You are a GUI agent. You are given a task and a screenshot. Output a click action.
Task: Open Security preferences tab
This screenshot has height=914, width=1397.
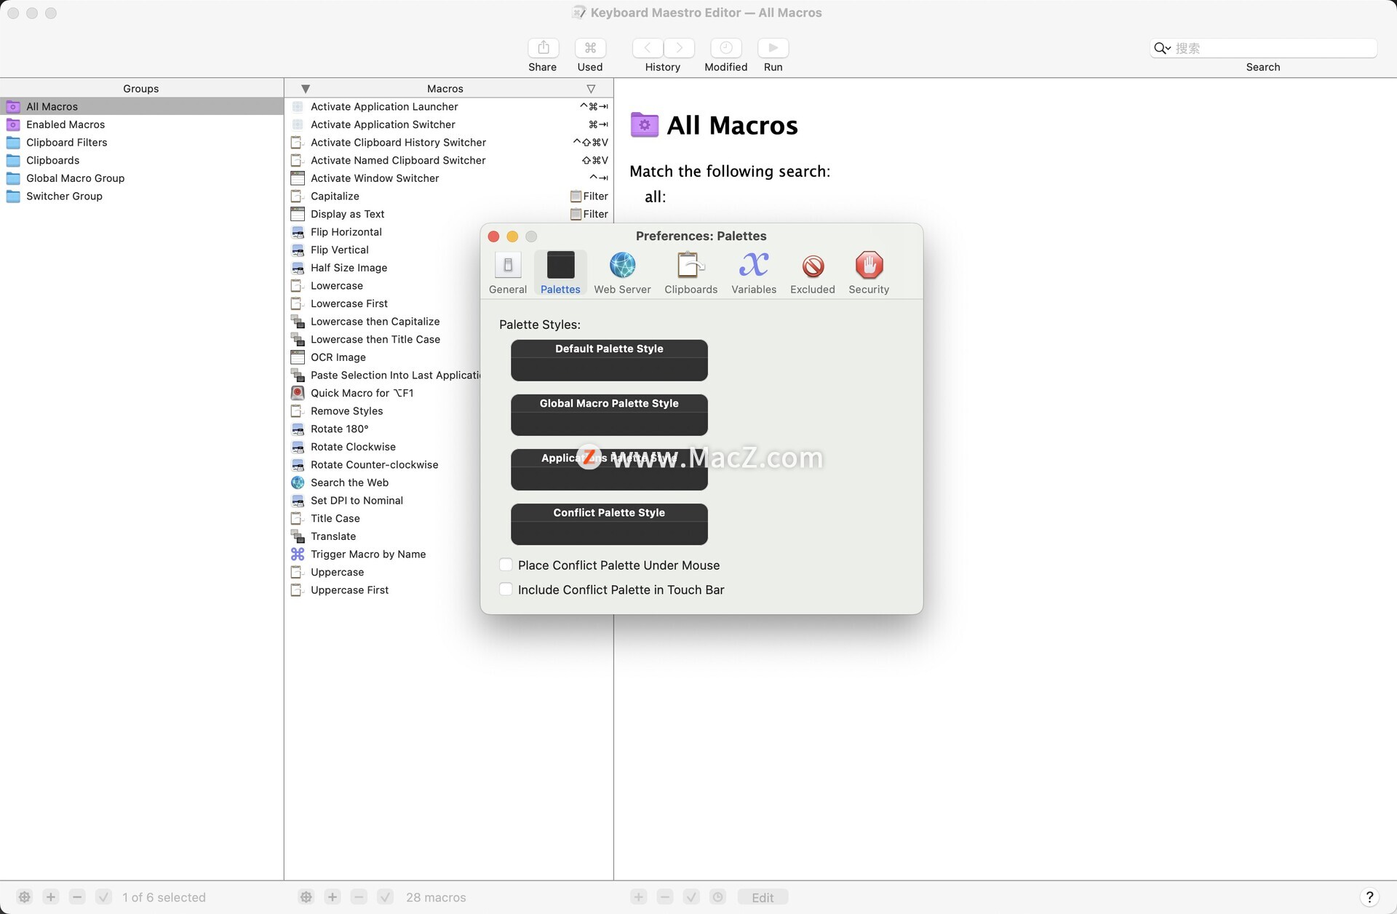tap(869, 273)
